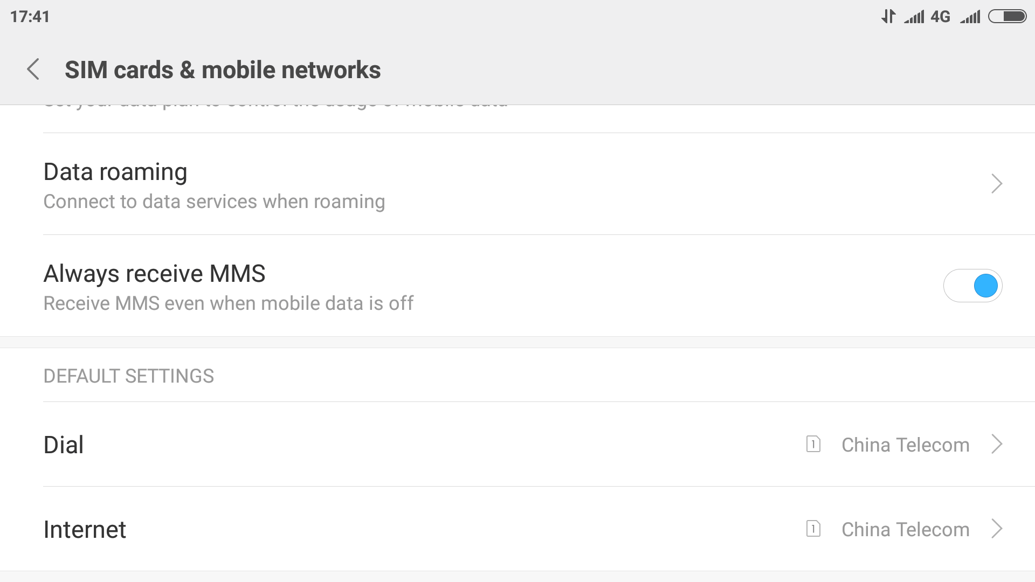Tap the data transfer arrows status icon
The height and width of the screenshot is (582, 1035).
coord(888,17)
